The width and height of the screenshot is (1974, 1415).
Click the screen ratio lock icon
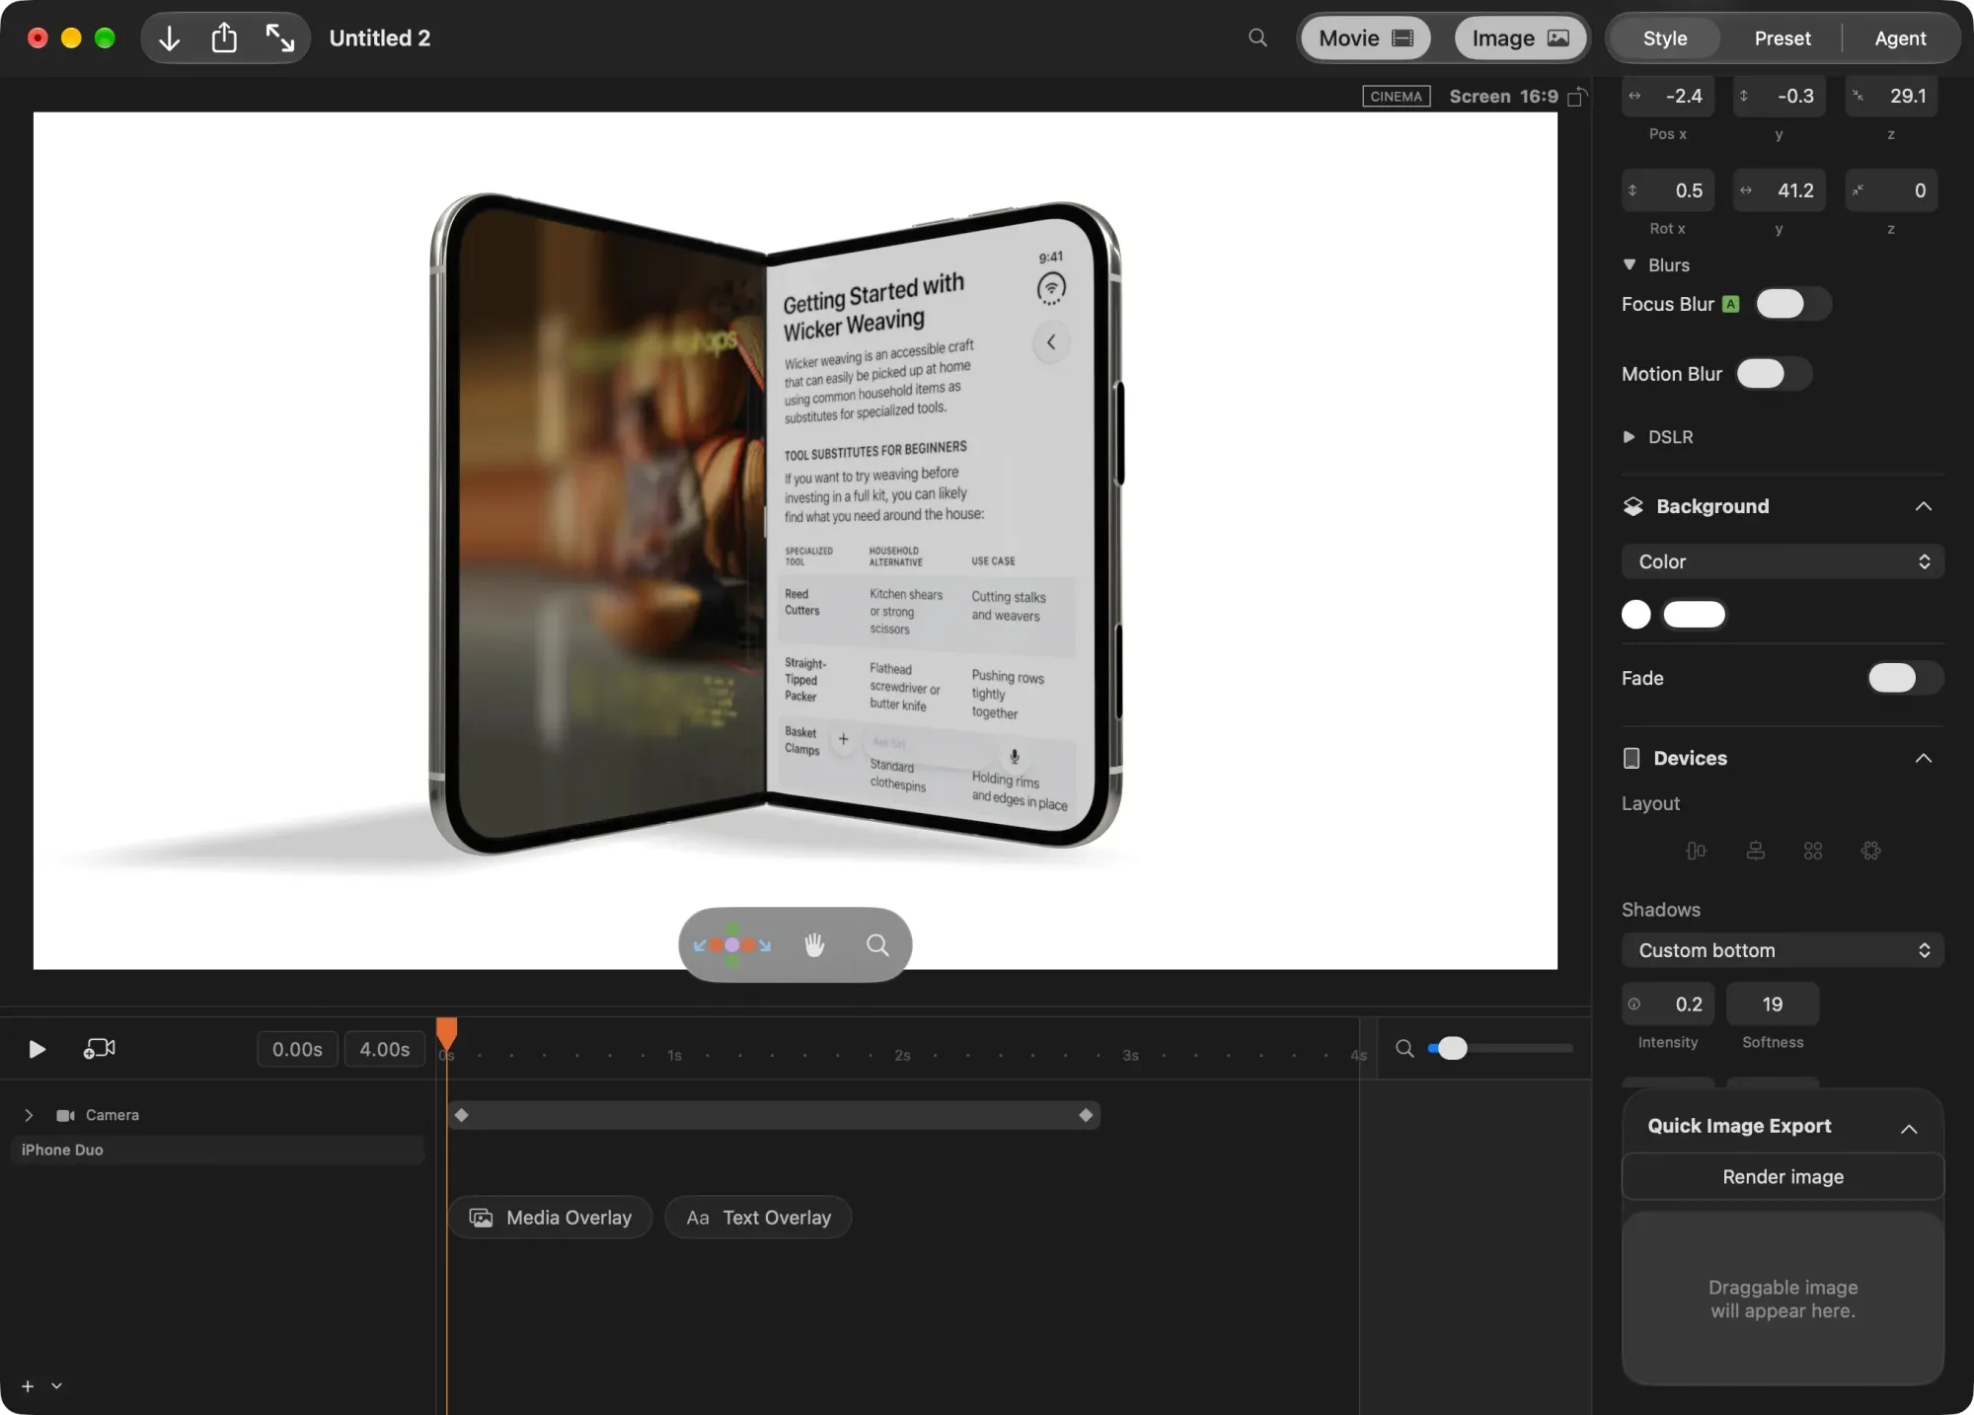point(1577,96)
